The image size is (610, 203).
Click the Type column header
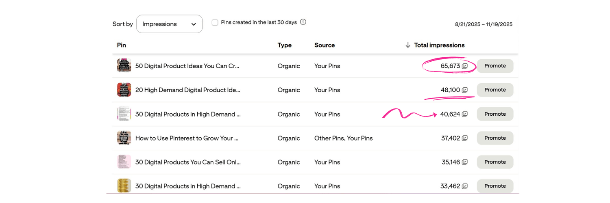(x=285, y=45)
